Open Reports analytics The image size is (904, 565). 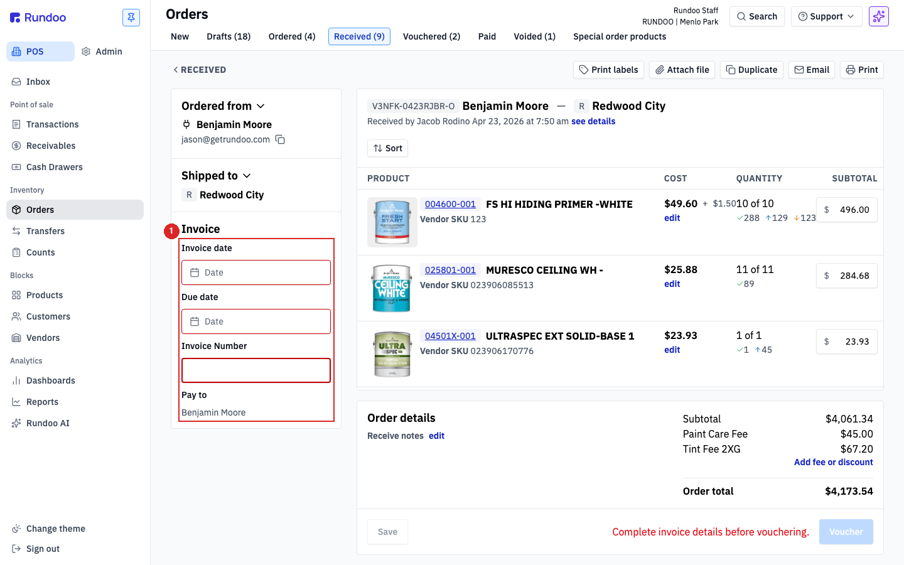tap(75, 402)
